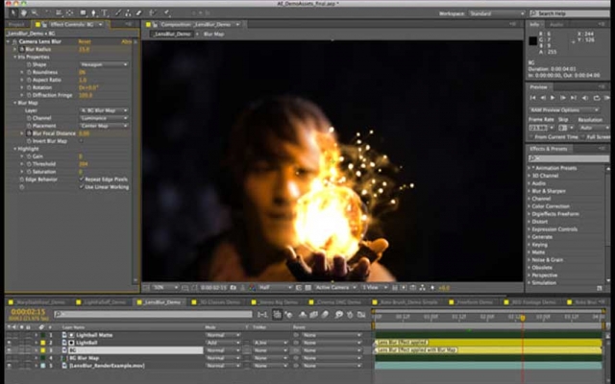
Task: Reset the Camera Lens Blur effect
Action: coord(85,41)
